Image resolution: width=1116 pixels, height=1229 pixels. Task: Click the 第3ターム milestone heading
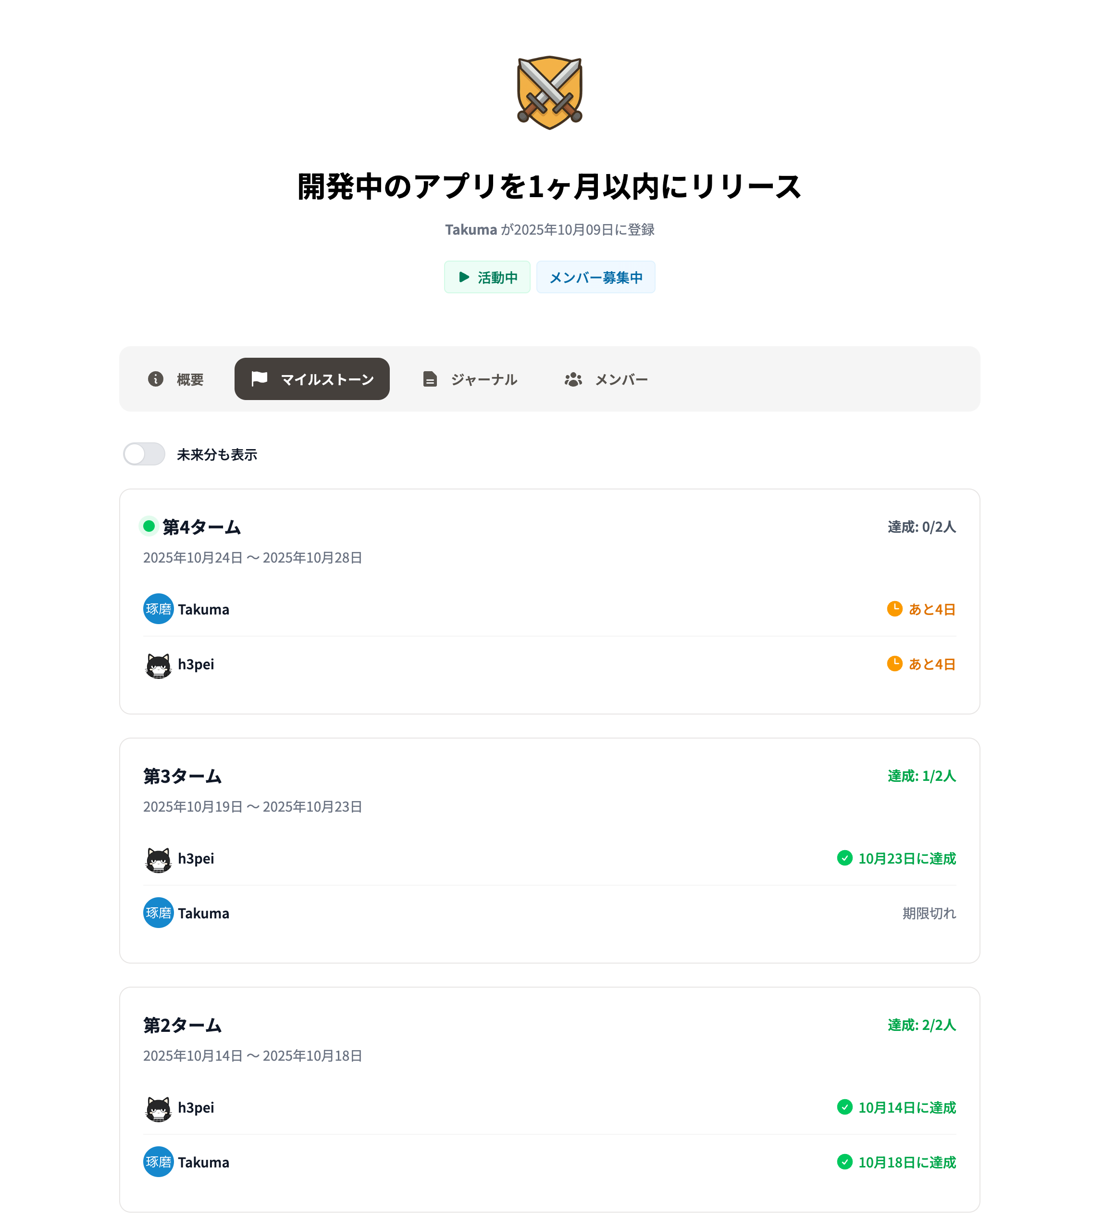click(182, 776)
